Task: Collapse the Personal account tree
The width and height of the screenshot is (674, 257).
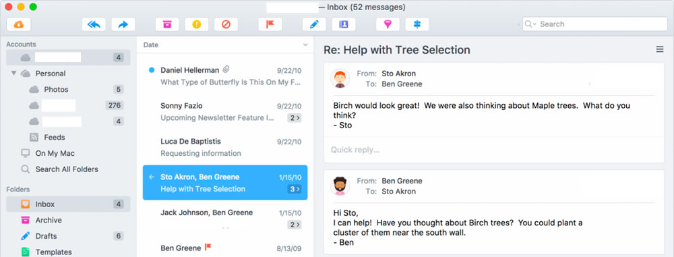Action: tap(13, 73)
